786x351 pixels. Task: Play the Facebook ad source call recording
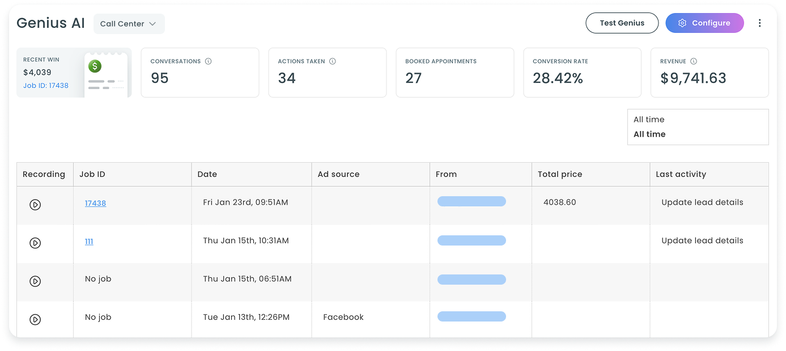(35, 319)
